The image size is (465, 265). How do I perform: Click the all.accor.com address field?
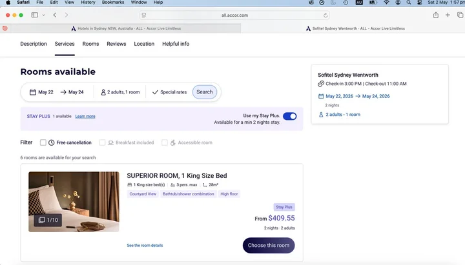[234, 15]
